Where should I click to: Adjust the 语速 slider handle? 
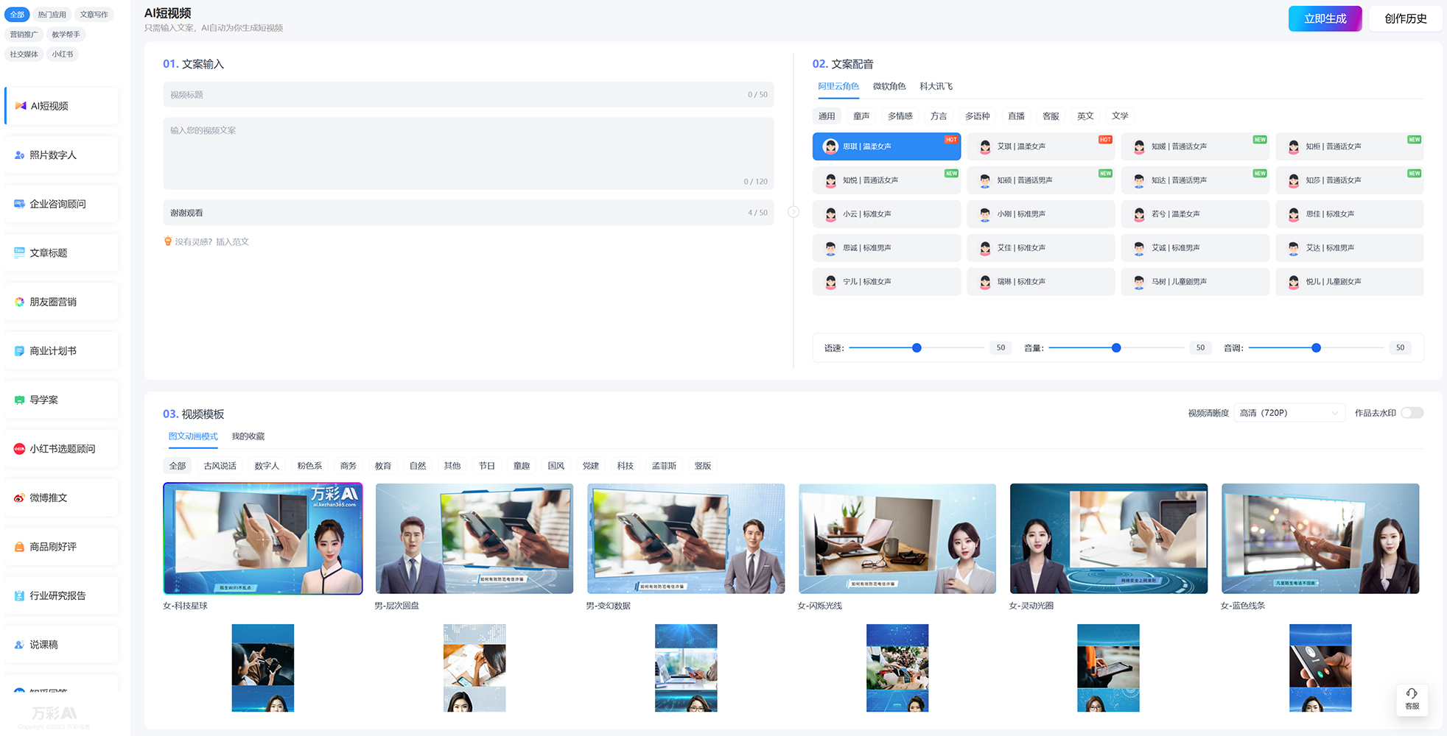(x=917, y=347)
